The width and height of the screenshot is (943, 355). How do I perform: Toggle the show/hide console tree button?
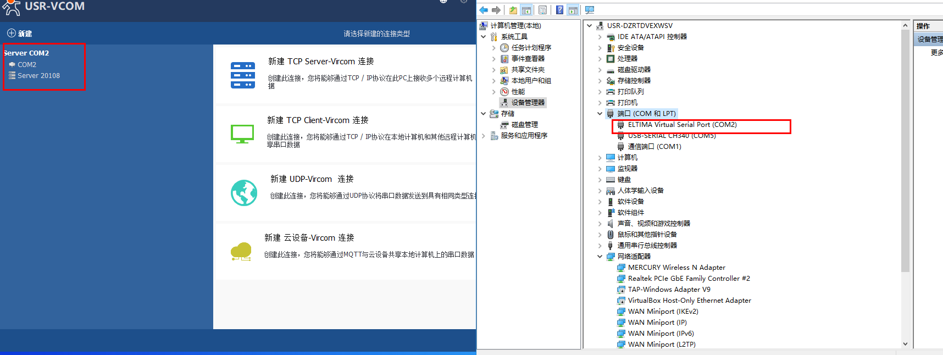tap(526, 10)
